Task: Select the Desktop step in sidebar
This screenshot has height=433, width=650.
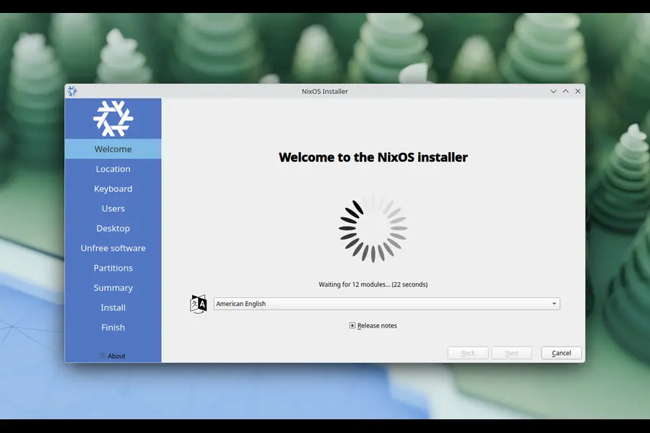Action: (113, 228)
